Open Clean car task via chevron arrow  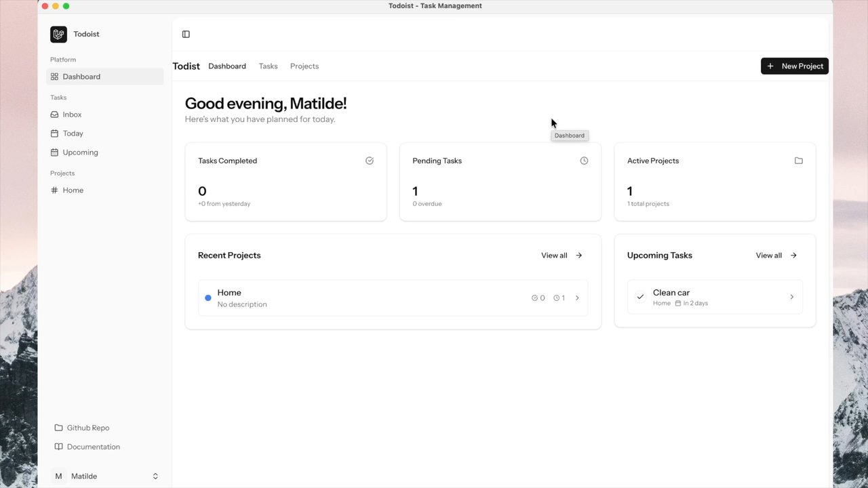click(x=791, y=297)
